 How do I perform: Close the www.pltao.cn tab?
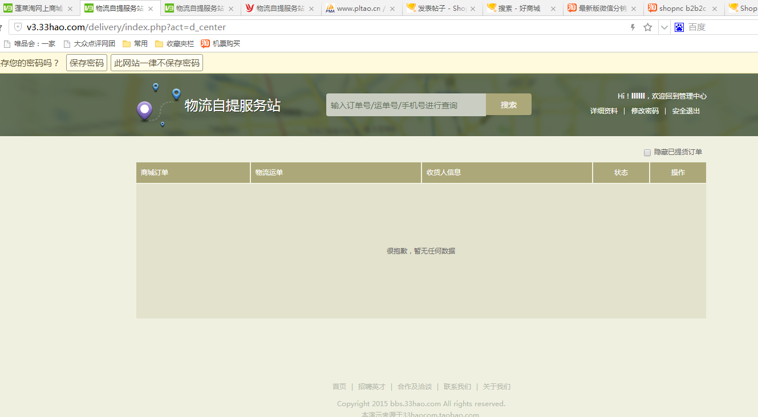click(x=392, y=9)
